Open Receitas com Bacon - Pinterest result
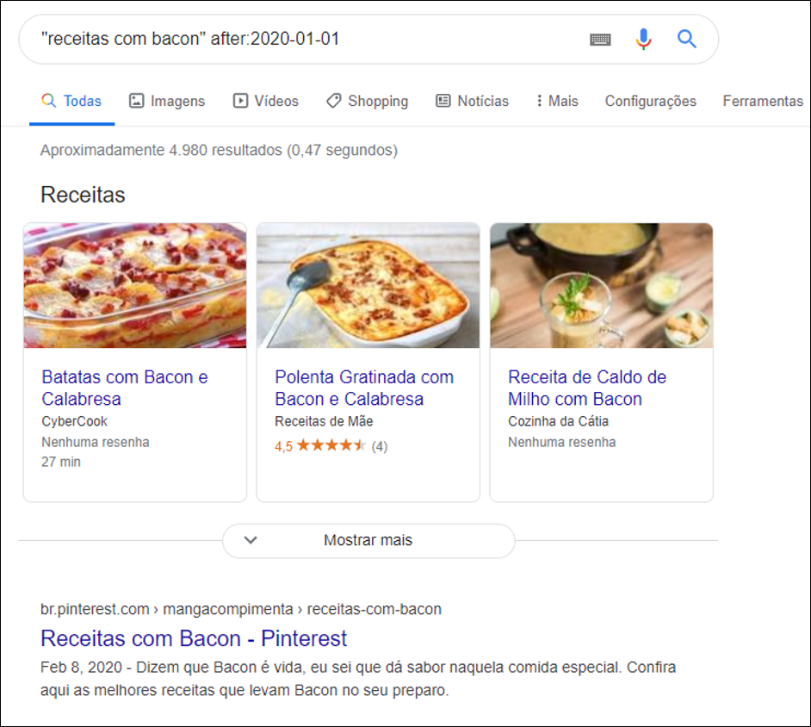Screen dimensions: 811x727 click(194, 638)
